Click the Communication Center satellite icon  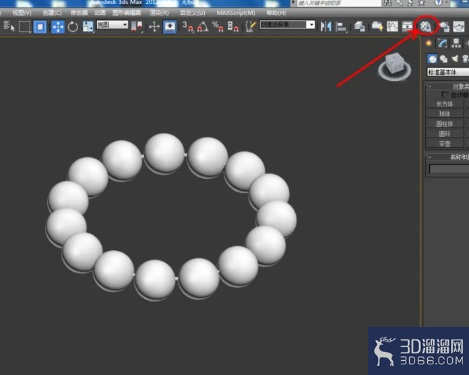pyautogui.click(x=410, y=3)
